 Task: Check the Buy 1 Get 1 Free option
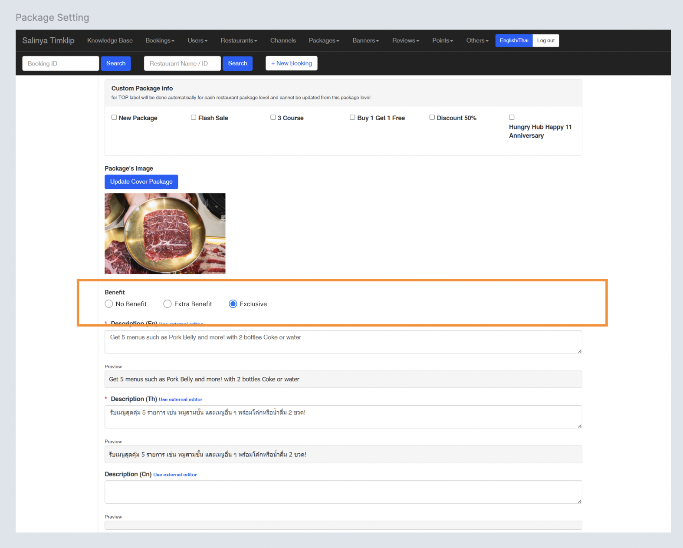(x=352, y=117)
